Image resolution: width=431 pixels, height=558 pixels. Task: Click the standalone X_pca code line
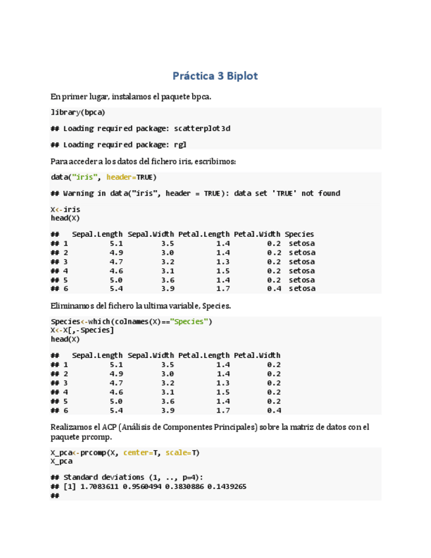pyautogui.click(x=61, y=461)
